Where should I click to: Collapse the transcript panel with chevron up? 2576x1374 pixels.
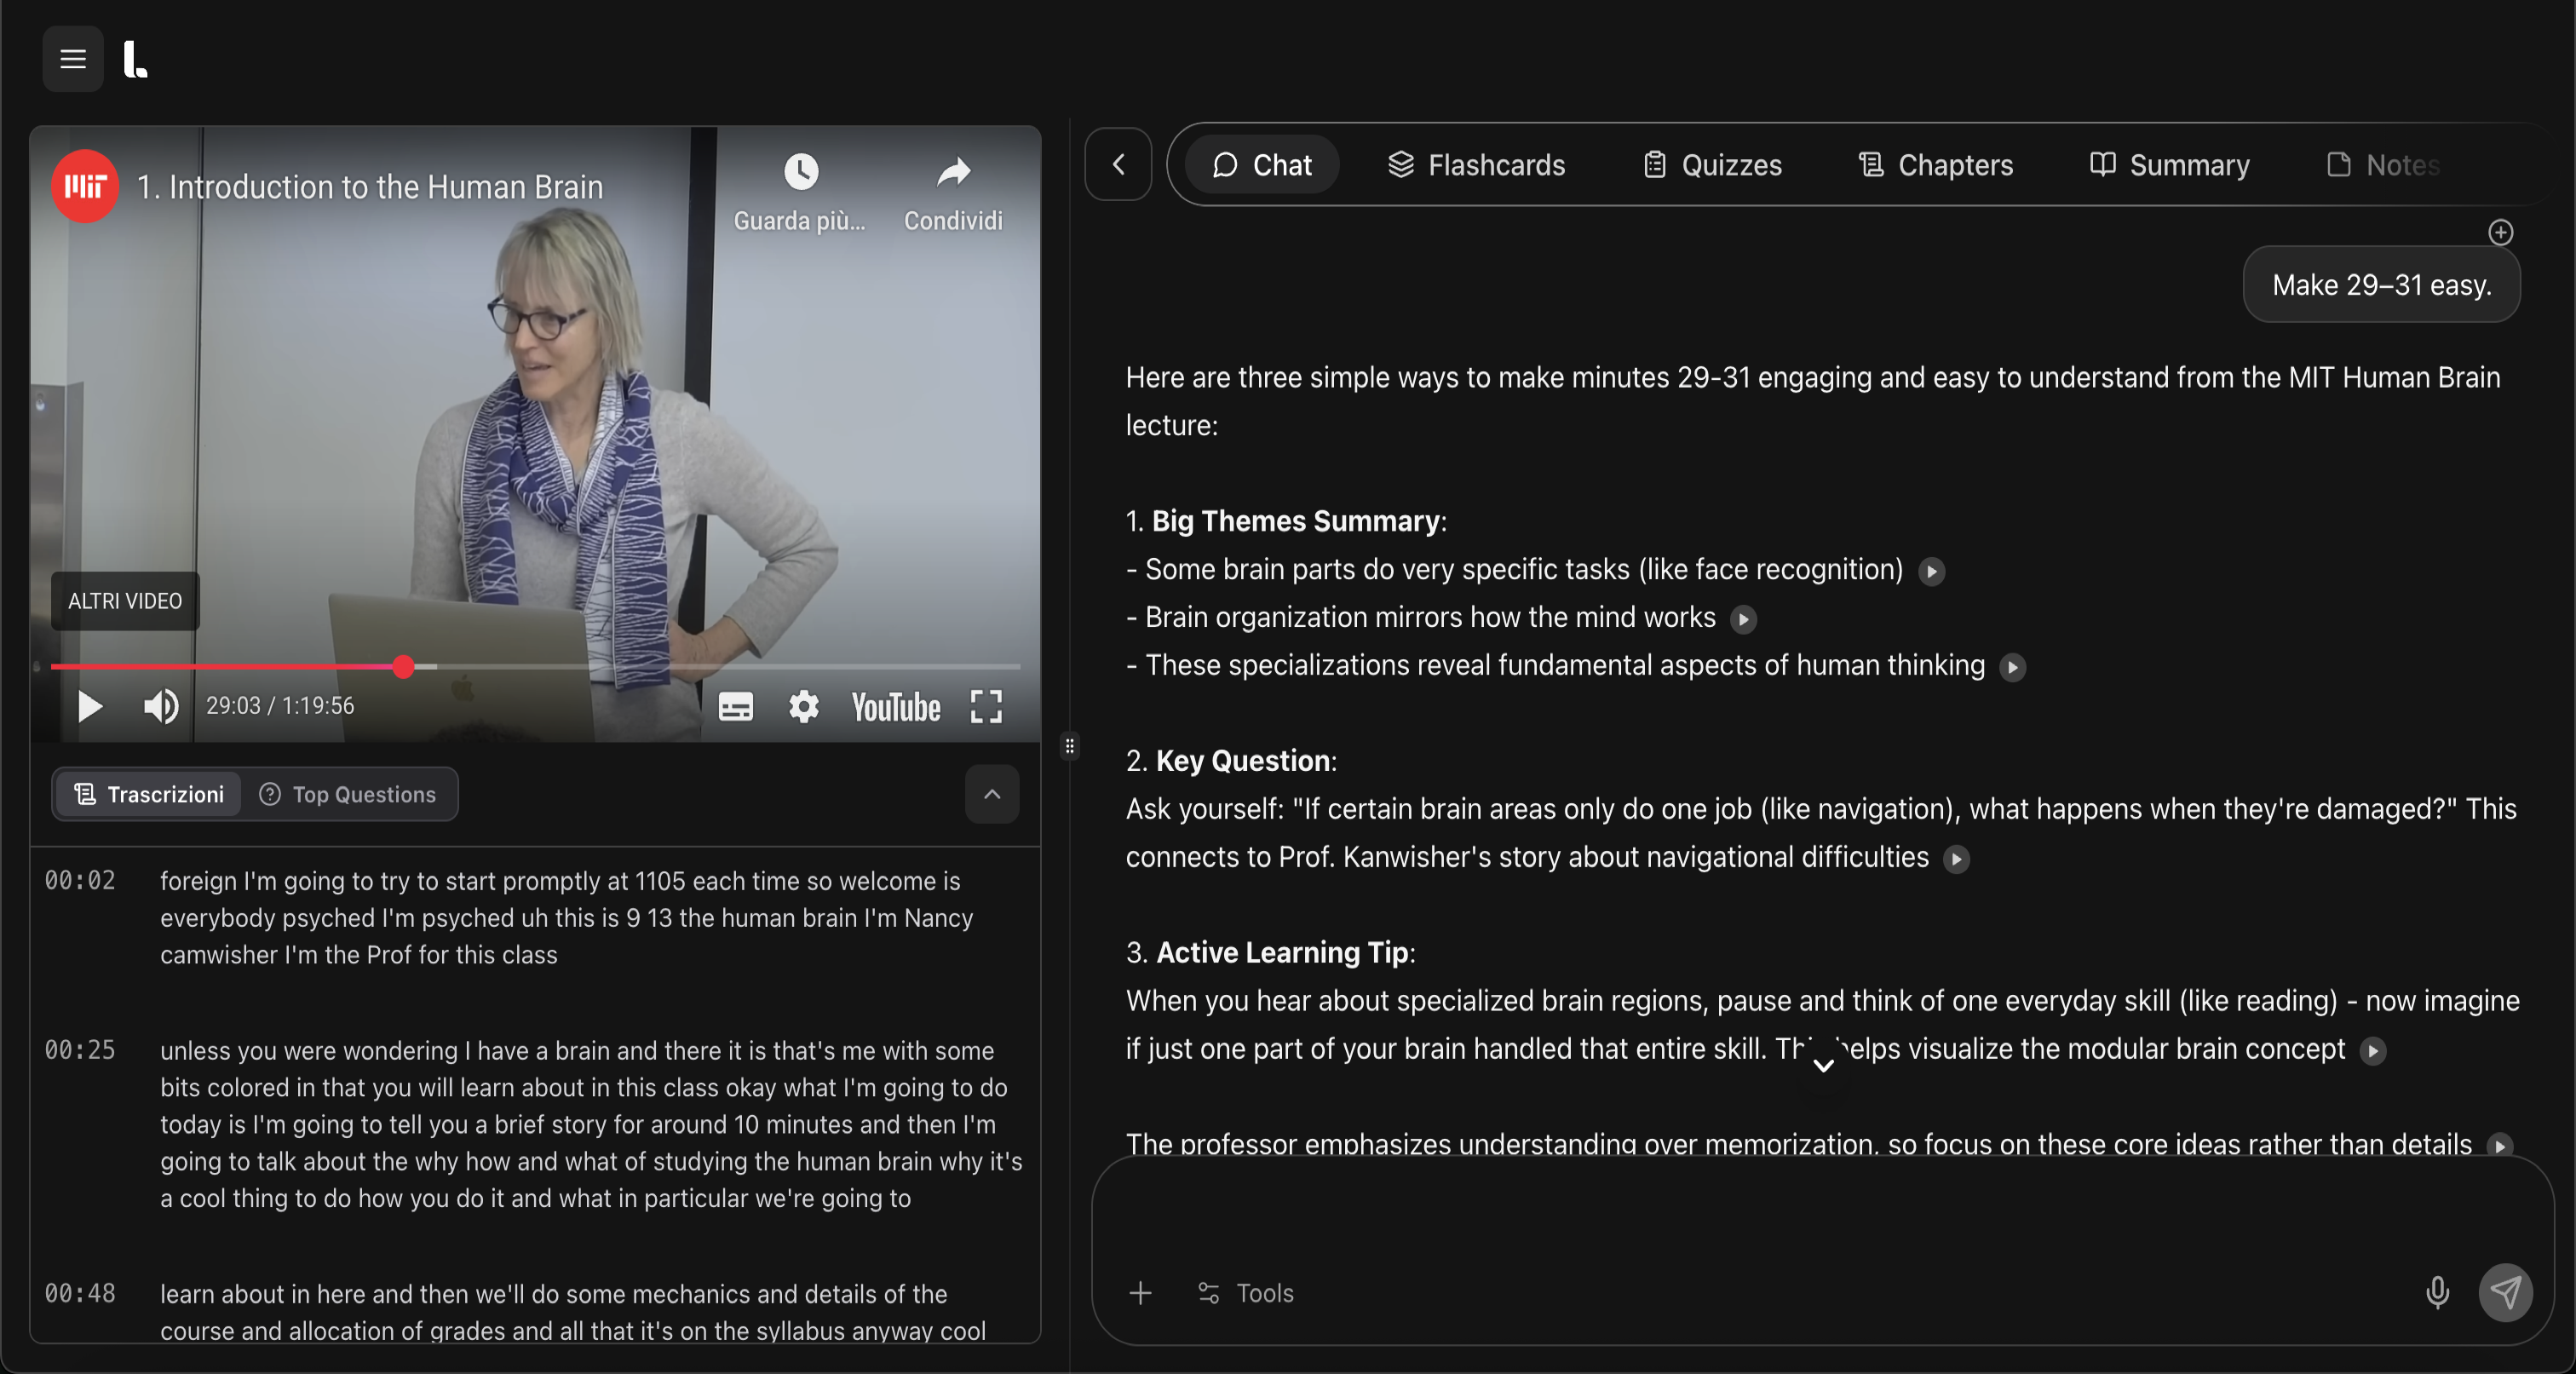[991, 794]
